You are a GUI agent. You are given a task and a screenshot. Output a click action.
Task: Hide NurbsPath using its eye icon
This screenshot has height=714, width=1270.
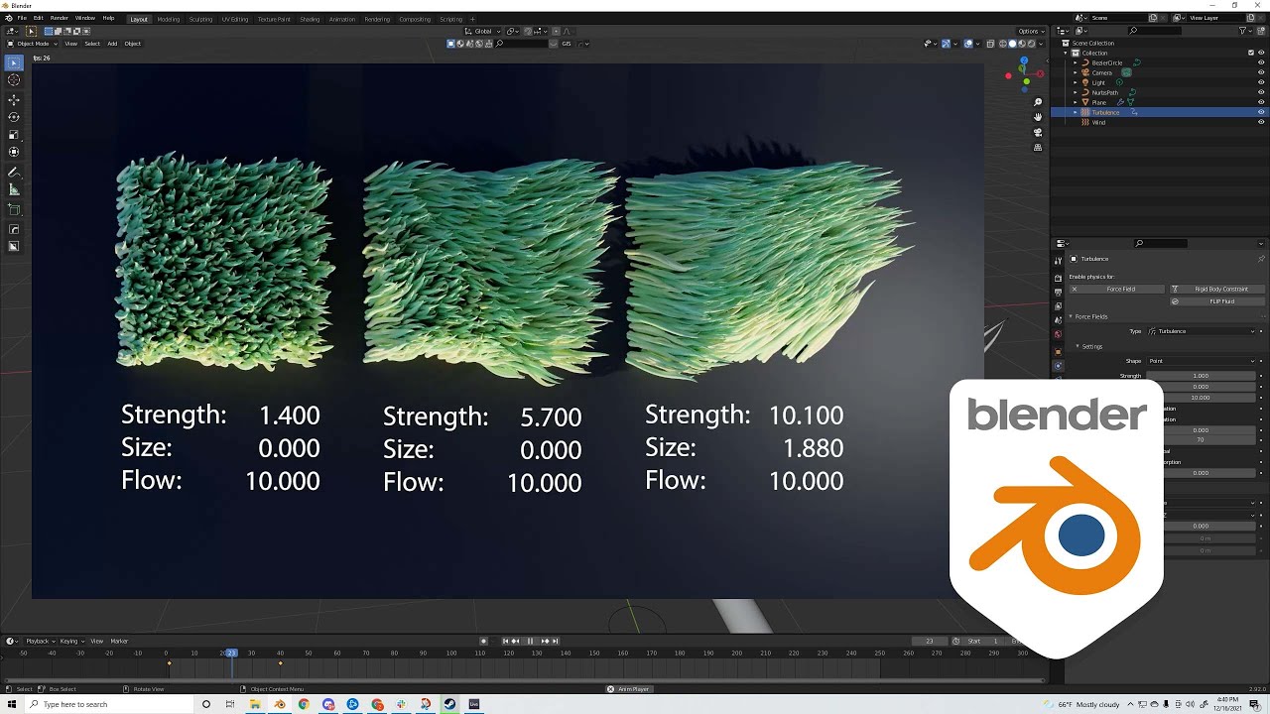(x=1261, y=92)
